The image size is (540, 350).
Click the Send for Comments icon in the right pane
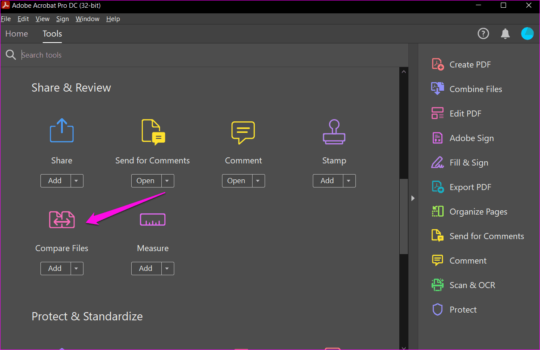438,236
